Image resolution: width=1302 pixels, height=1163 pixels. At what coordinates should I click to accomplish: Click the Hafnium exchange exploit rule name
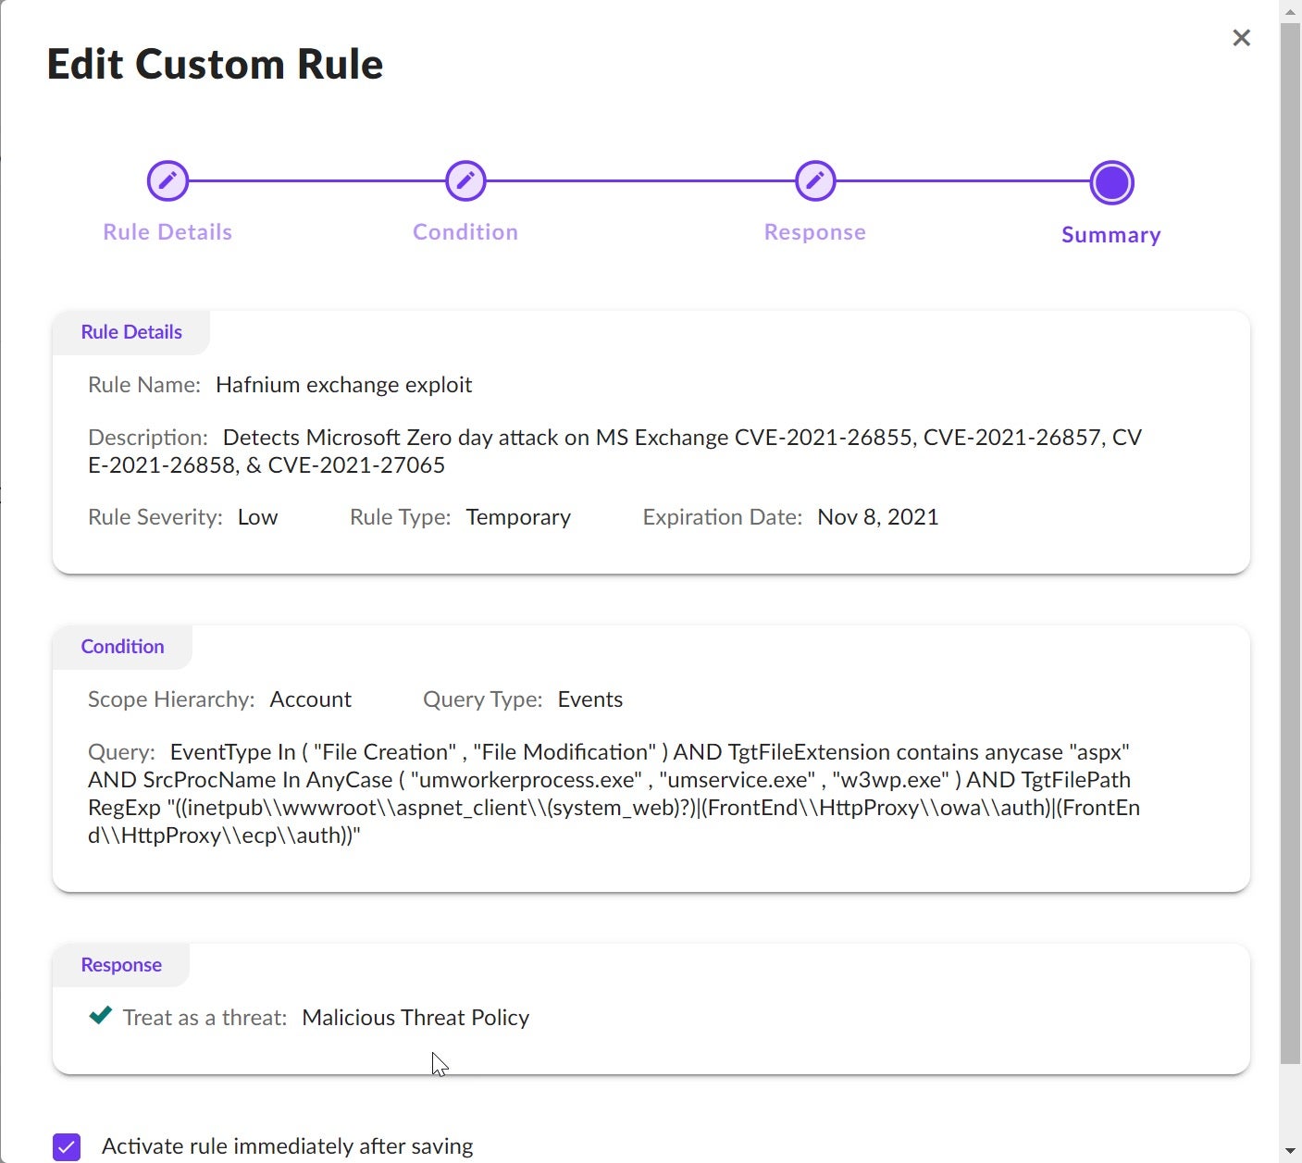click(x=343, y=385)
